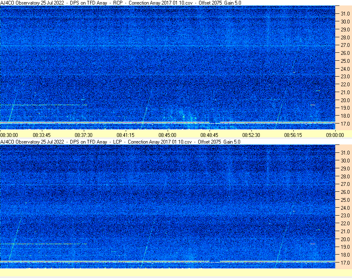Click the 19.0 frequency label on LCP plot
The image size is (352, 278).
[345, 247]
